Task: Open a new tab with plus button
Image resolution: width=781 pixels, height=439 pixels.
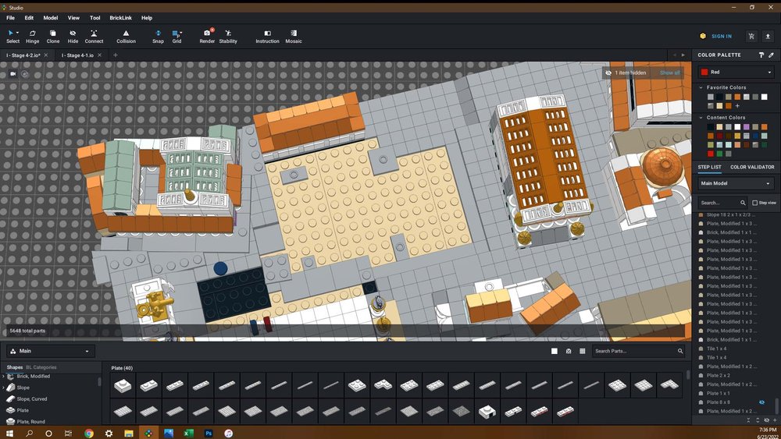Action: pyautogui.click(x=116, y=55)
